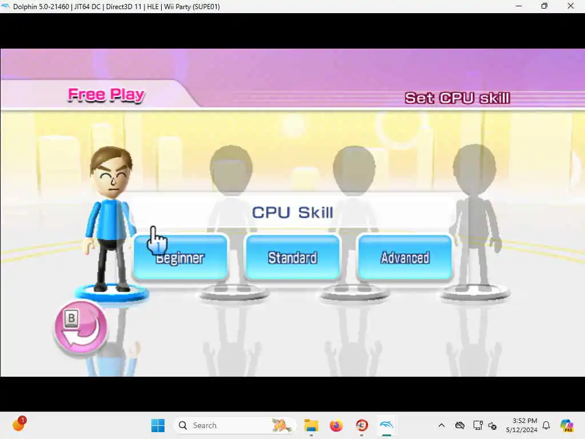Pick the Advanced CPU skill button
585x439 pixels.
pos(405,257)
